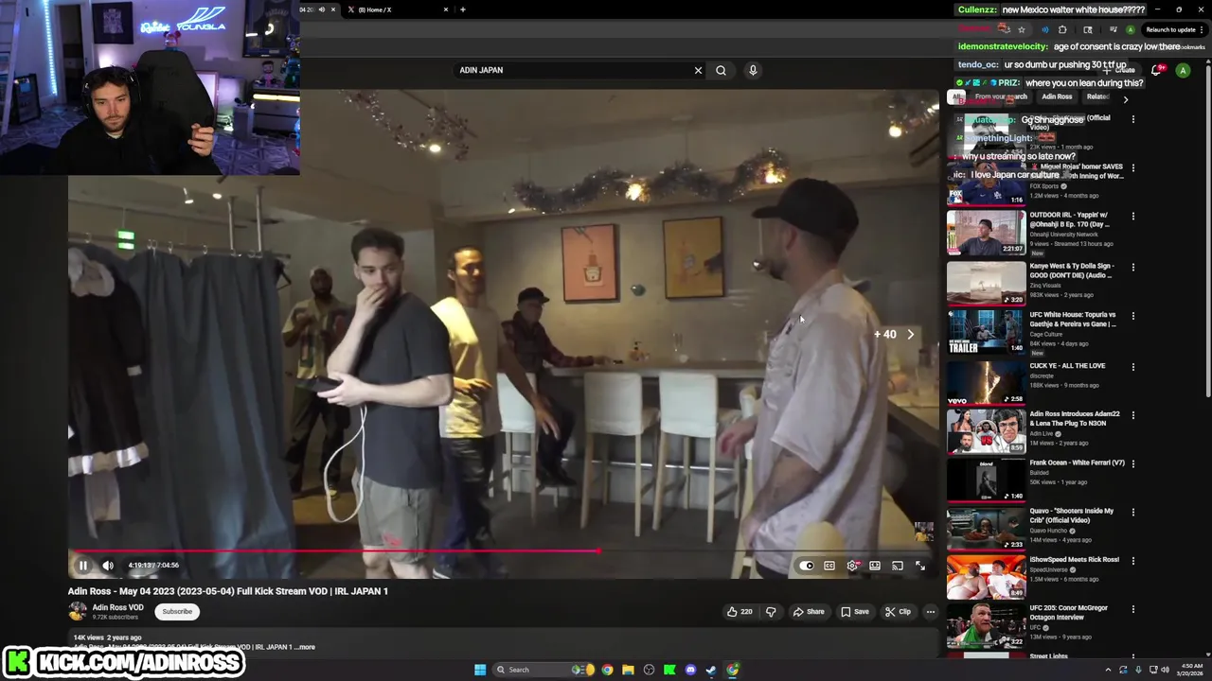Image resolution: width=1212 pixels, height=681 pixels.
Task: Open the Adin Ross VOD channel name
Action: (x=117, y=607)
